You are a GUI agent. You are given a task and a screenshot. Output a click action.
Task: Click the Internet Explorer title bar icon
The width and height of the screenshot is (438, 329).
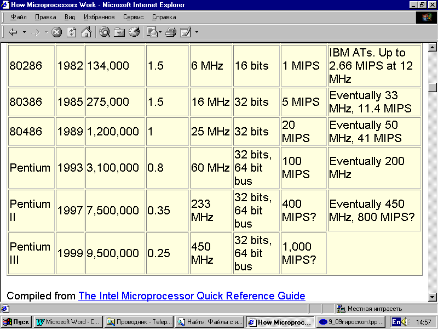pyautogui.click(x=5, y=5)
